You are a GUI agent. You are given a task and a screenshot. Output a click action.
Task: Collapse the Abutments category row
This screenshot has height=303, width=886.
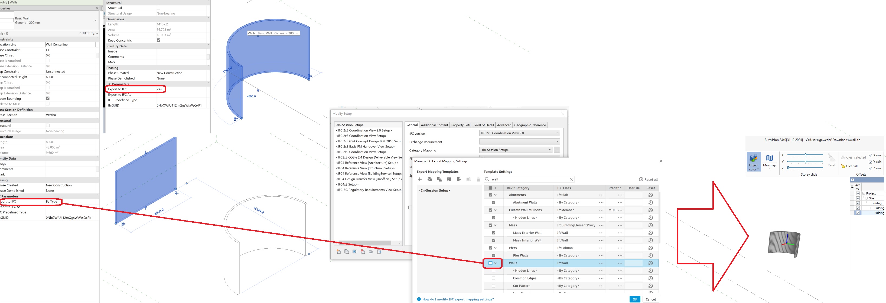coord(495,195)
